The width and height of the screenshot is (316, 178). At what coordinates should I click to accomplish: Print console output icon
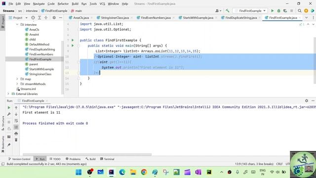tap(16, 133)
